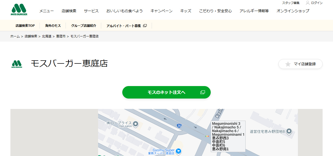Select the グループ店舗紹介 sub-navigation tab
The width and height of the screenshot is (333, 156).
click(x=84, y=26)
